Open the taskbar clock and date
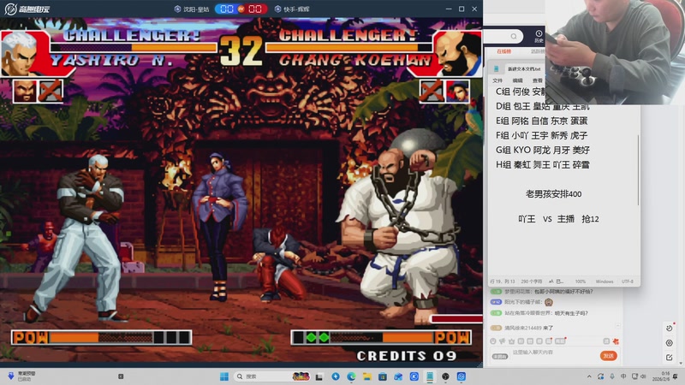This screenshot has width=685, height=385. (661, 376)
